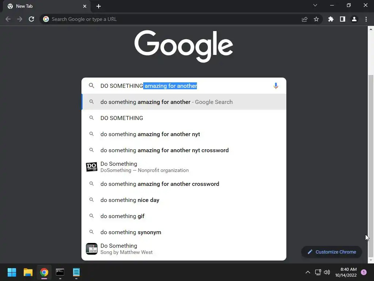
Task: Click magnifier icon beside 'do something gif'
Action: pos(91,216)
